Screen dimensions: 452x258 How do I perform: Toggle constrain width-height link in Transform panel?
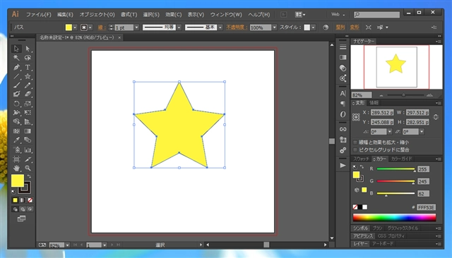(x=436, y=117)
